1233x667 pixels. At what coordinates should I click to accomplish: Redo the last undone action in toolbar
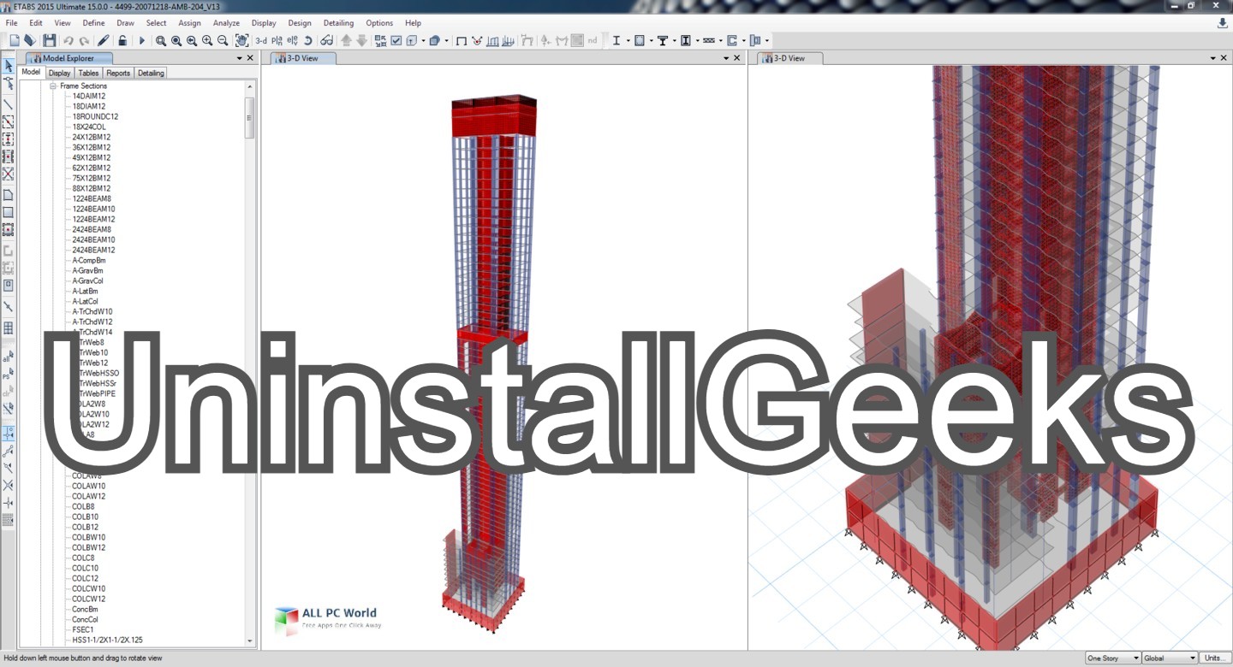click(84, 40)
